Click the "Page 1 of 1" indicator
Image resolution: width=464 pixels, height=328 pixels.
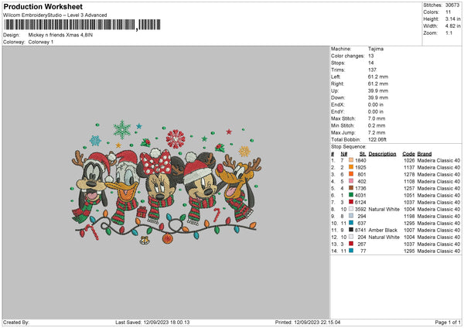point(448,322)
